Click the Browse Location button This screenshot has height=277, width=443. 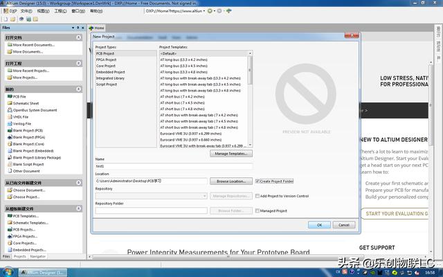click(x=231, y=181)
